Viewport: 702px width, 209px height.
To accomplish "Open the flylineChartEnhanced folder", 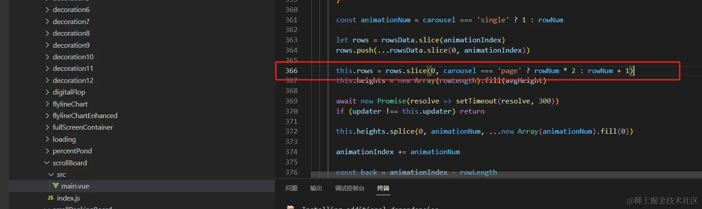I will (85, 115).
